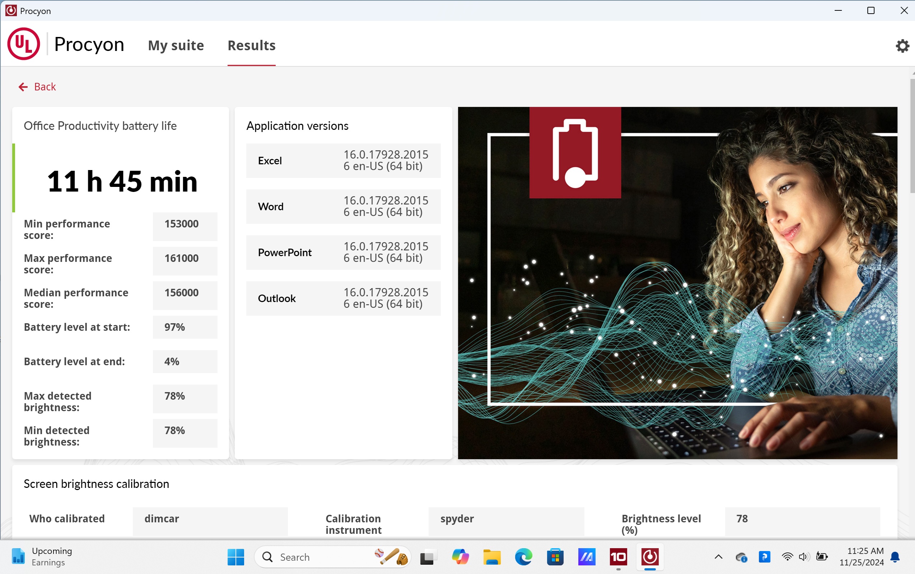This screenshot has height=574, width=915.
Task: Open the volume speaker tray icon
Action: pos(804,557)
